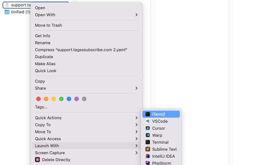Select the IntelliJ IDEA icon
This screenshot has height=165, width=265.
pyautogui.click(x=148, y=156)
